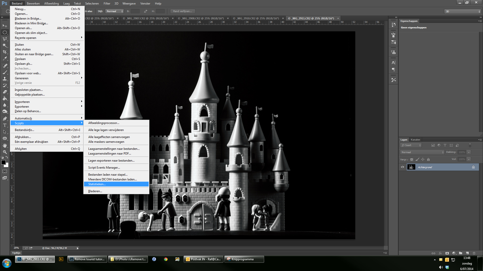Click the Tijdlijn panel label
The width and height of the screenshot is (483, 271).
pos(16,253)
